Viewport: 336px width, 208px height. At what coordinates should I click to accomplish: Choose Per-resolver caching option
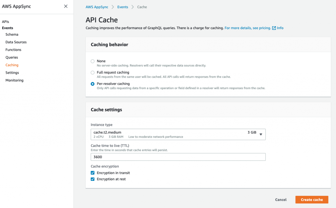point(93,84)
